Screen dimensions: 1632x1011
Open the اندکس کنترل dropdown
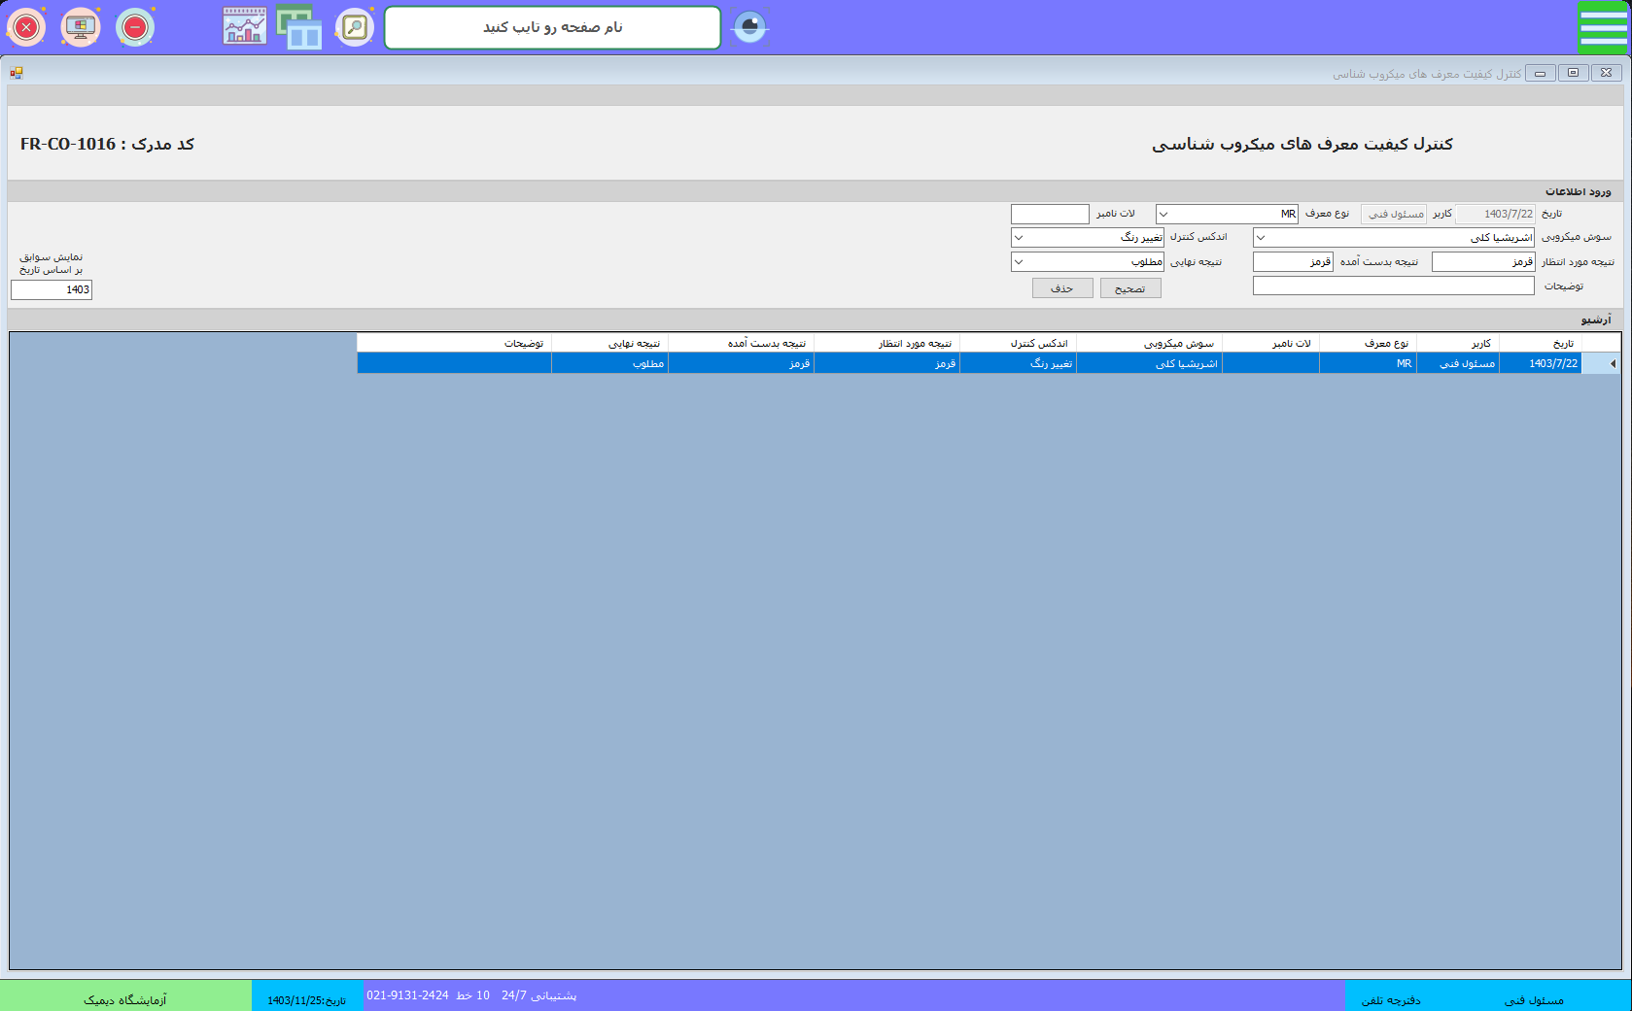(1019, 238)
